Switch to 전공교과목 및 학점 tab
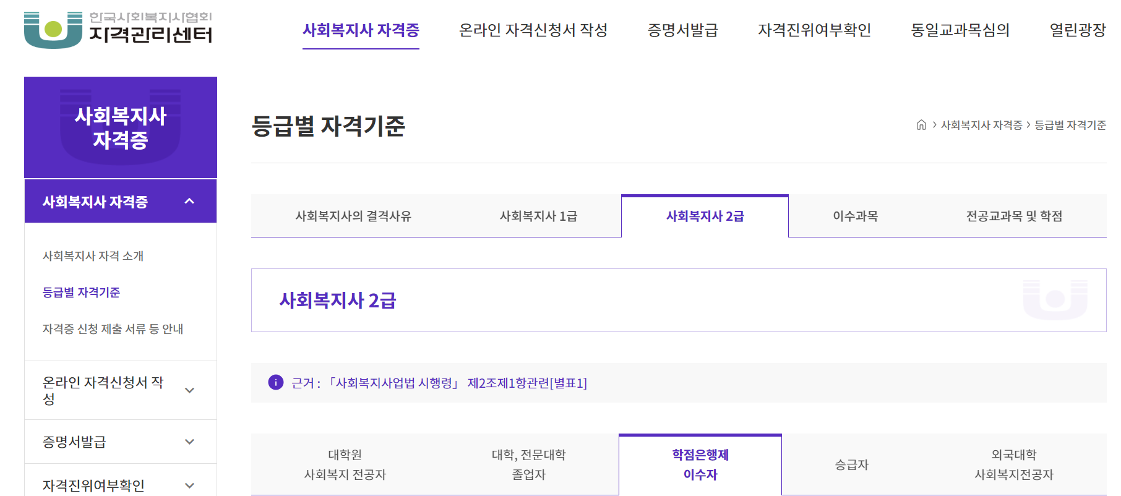Screen dimensions: 1121x496 pyautogui.click(x=1014, y=216)
